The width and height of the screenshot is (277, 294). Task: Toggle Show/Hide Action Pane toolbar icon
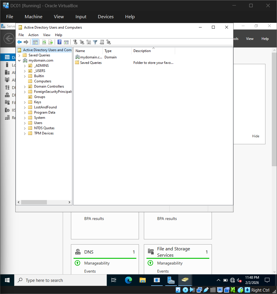click(66, 42)
